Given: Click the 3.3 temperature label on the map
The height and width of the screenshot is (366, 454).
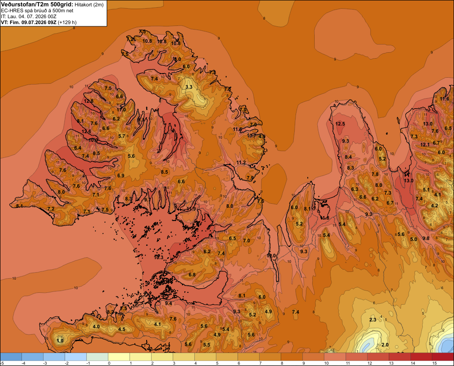Looking at the screenshot, I should pyautogui.click(x=189, y=87).
